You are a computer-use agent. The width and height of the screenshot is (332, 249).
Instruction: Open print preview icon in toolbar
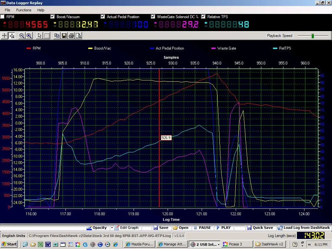pyautogui.click(x=78, y=36)
